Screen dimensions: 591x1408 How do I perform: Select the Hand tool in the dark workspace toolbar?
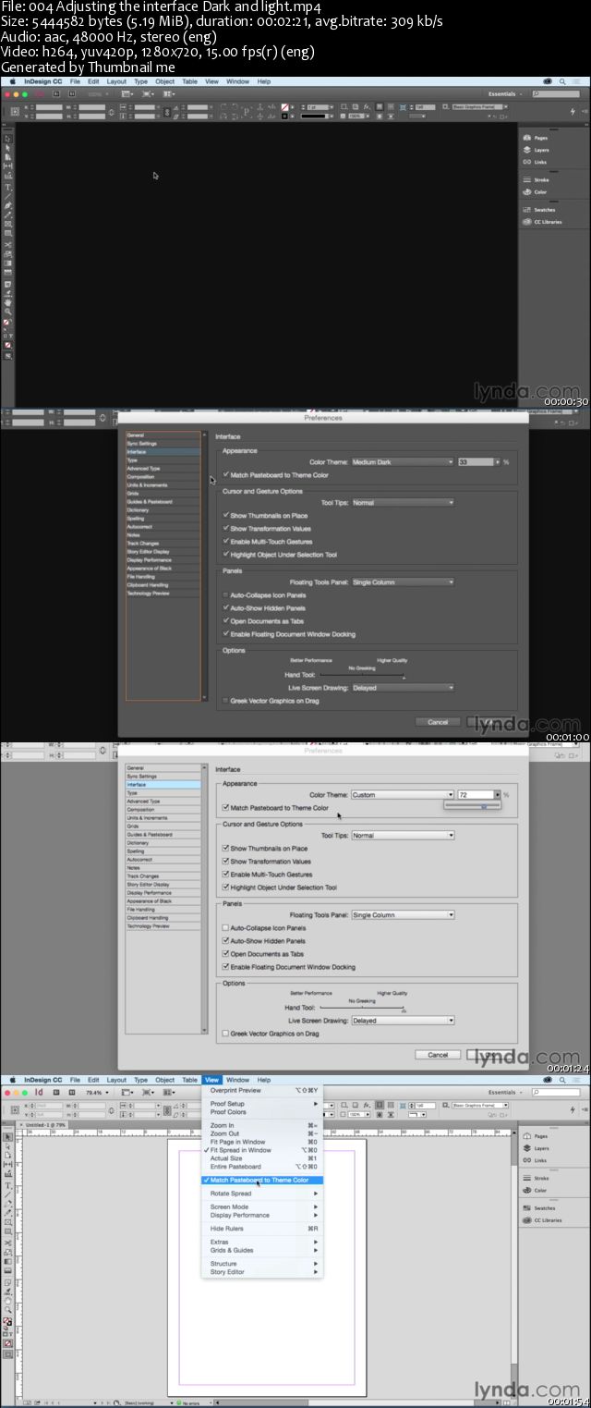pos(7,303)
